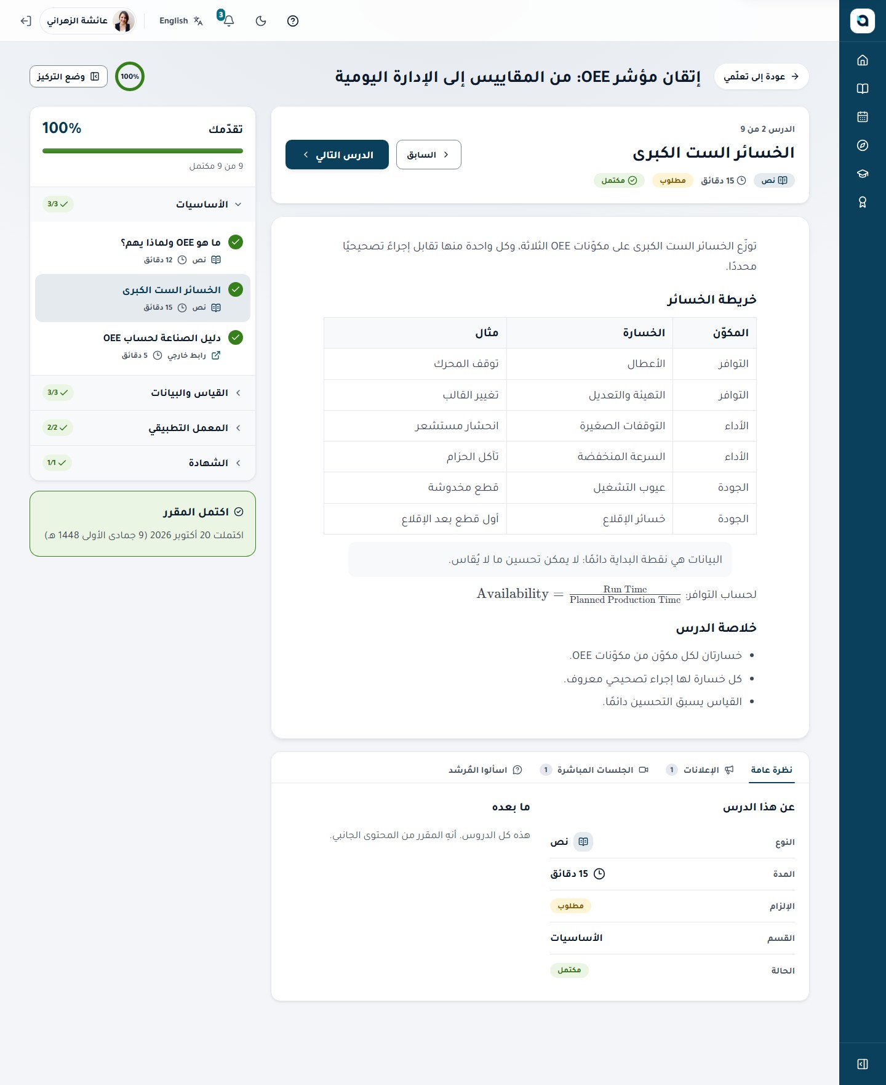
Task: Open عائشة الزهراني profile menu
Action: (x=88, y=21)
